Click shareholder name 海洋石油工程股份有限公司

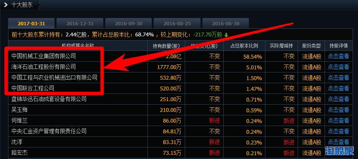[x=44, y=67]
